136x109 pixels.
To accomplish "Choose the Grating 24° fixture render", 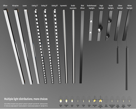I will pyautogui.click(x=48, y=46).
